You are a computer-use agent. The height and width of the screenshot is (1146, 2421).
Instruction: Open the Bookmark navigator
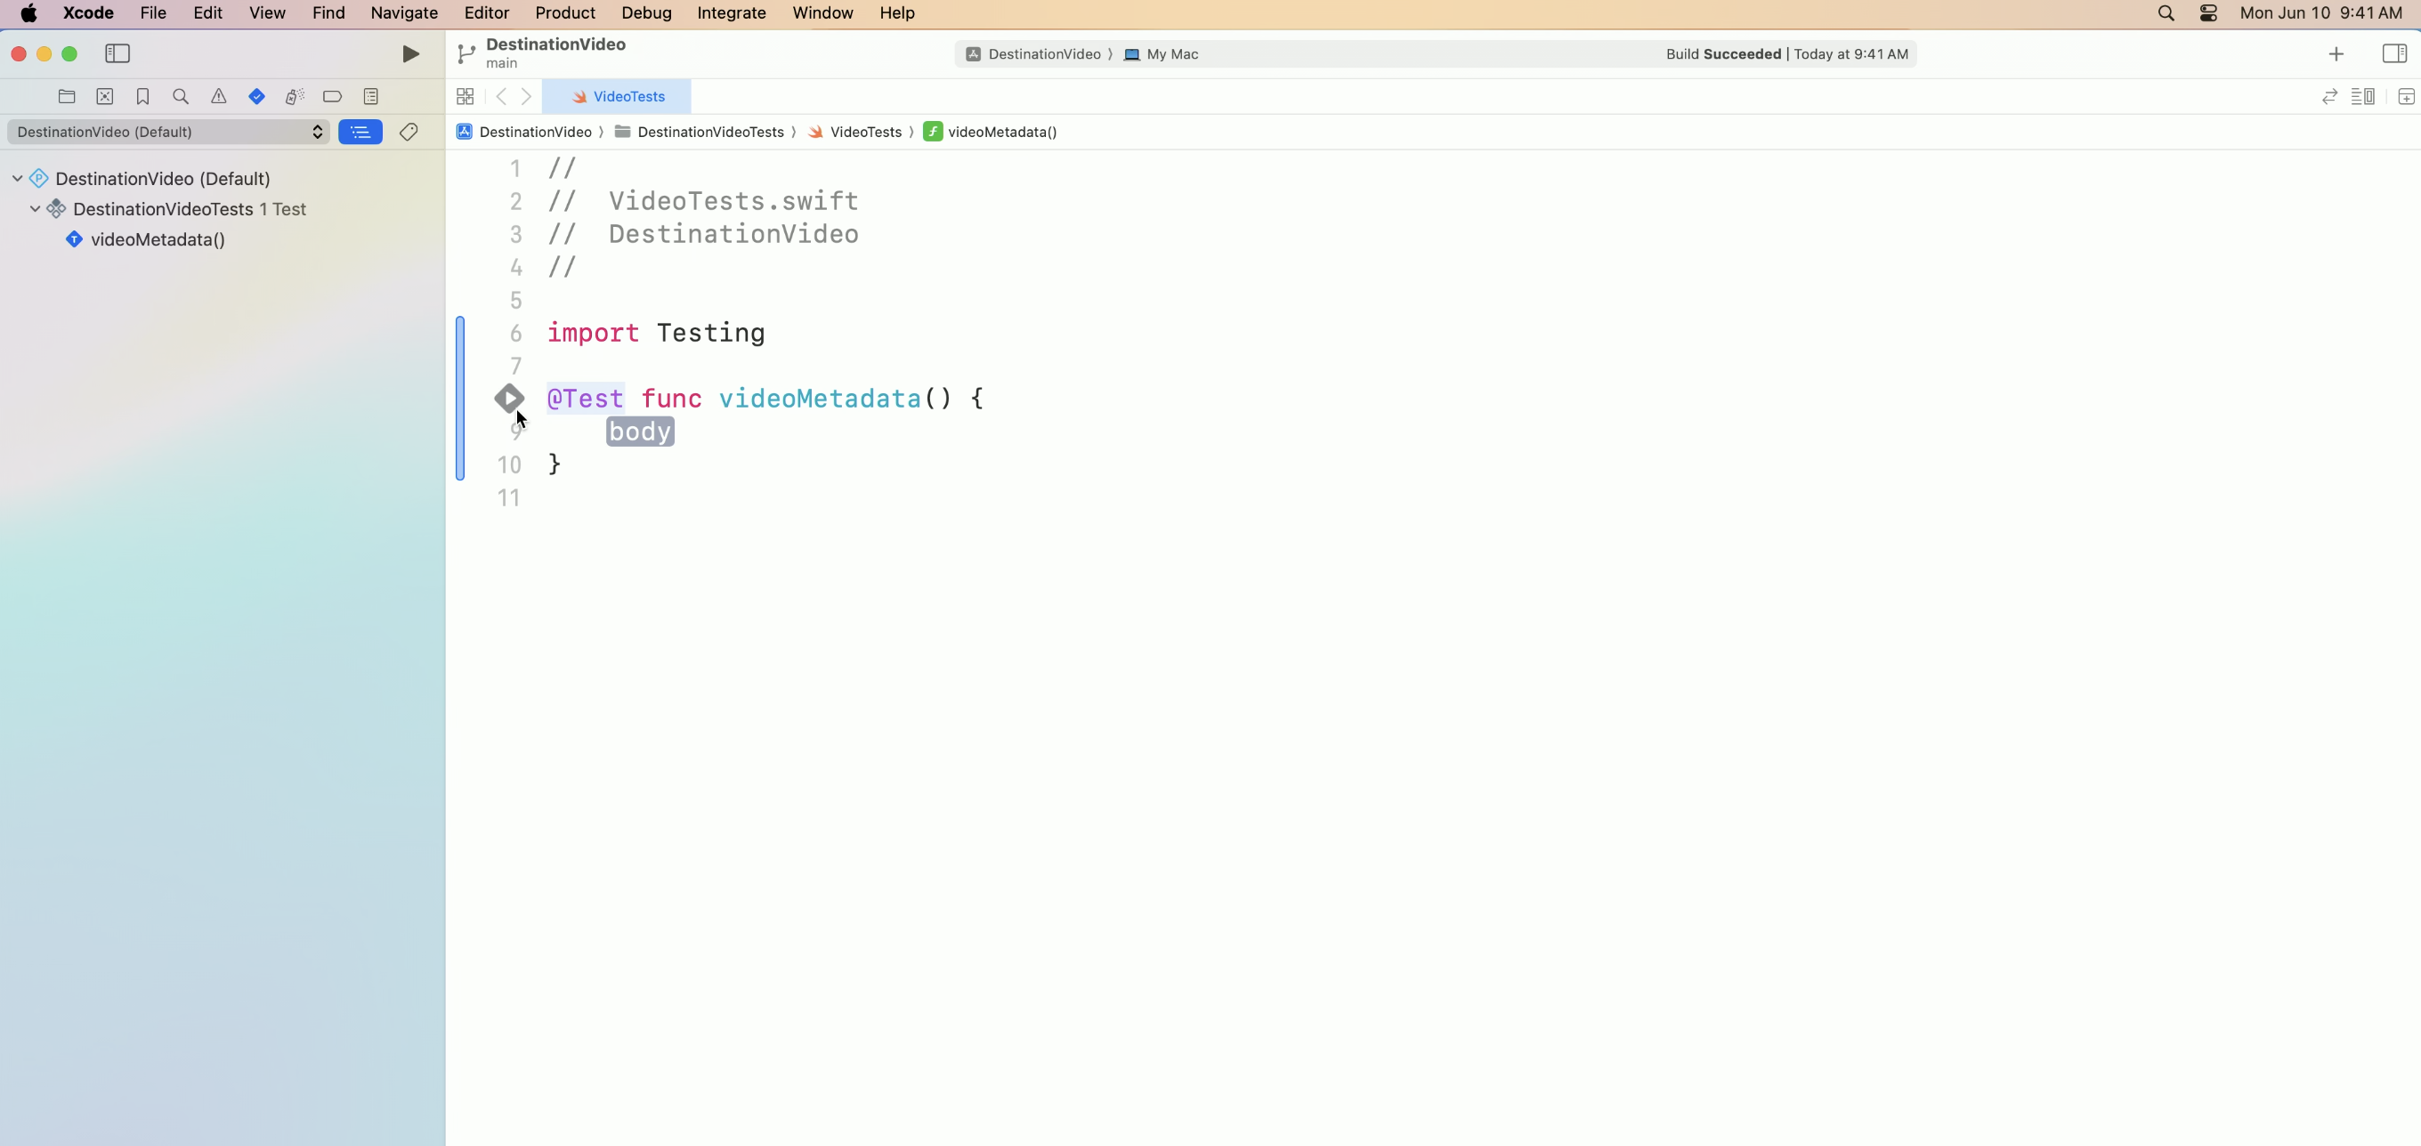point(142,97)
